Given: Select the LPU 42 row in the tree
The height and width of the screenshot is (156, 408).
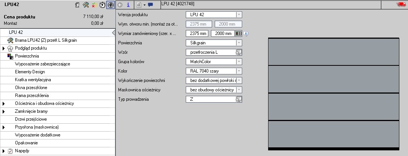Looking at the screenshot, I should [58, 32].
